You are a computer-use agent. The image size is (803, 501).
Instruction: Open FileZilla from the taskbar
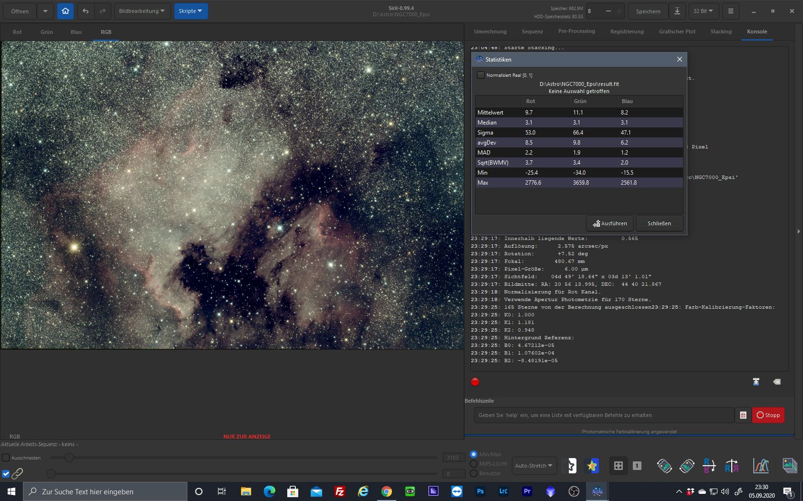coord(340,491)
